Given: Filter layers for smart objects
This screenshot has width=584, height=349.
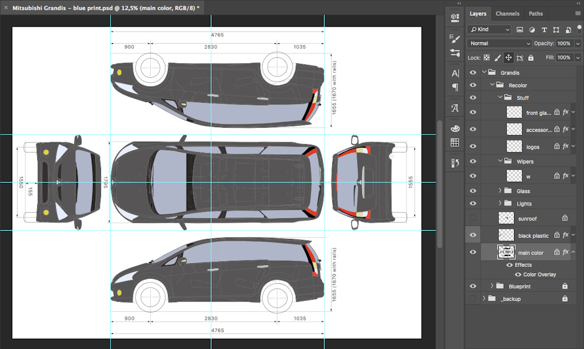Looking at the screenshot, I should (x=568, y=29).
